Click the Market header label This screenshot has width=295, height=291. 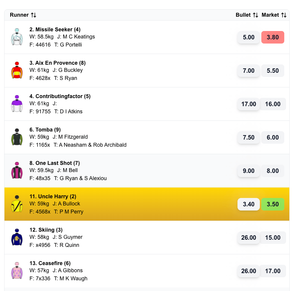270,15
